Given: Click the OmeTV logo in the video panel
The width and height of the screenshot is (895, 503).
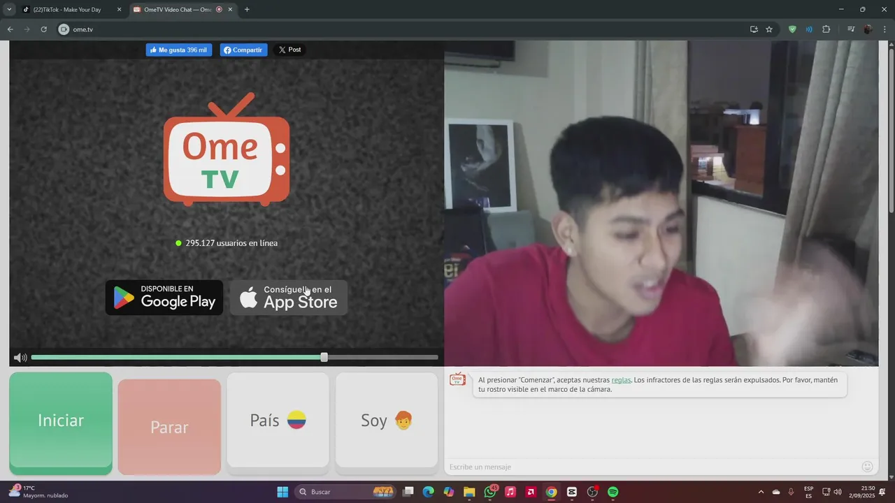Looking at the screenshot, I should (227, 149).
